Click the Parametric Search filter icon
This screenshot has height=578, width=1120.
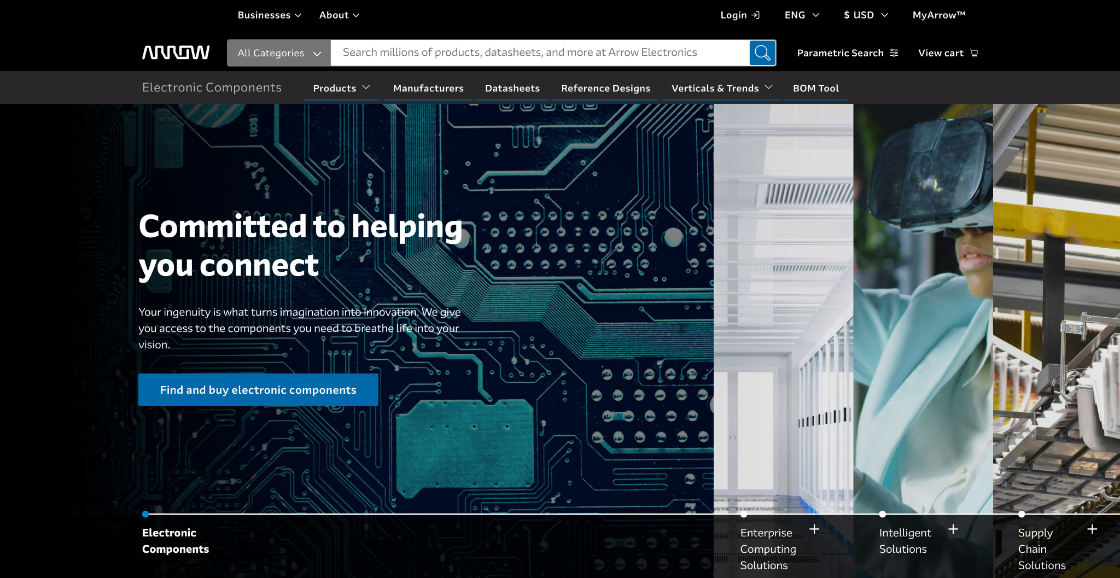(894, 53)
